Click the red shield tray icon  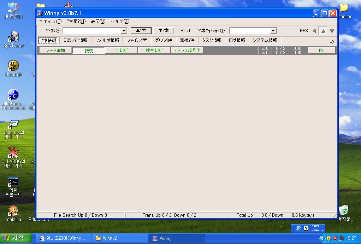click(x=335, y=238)
